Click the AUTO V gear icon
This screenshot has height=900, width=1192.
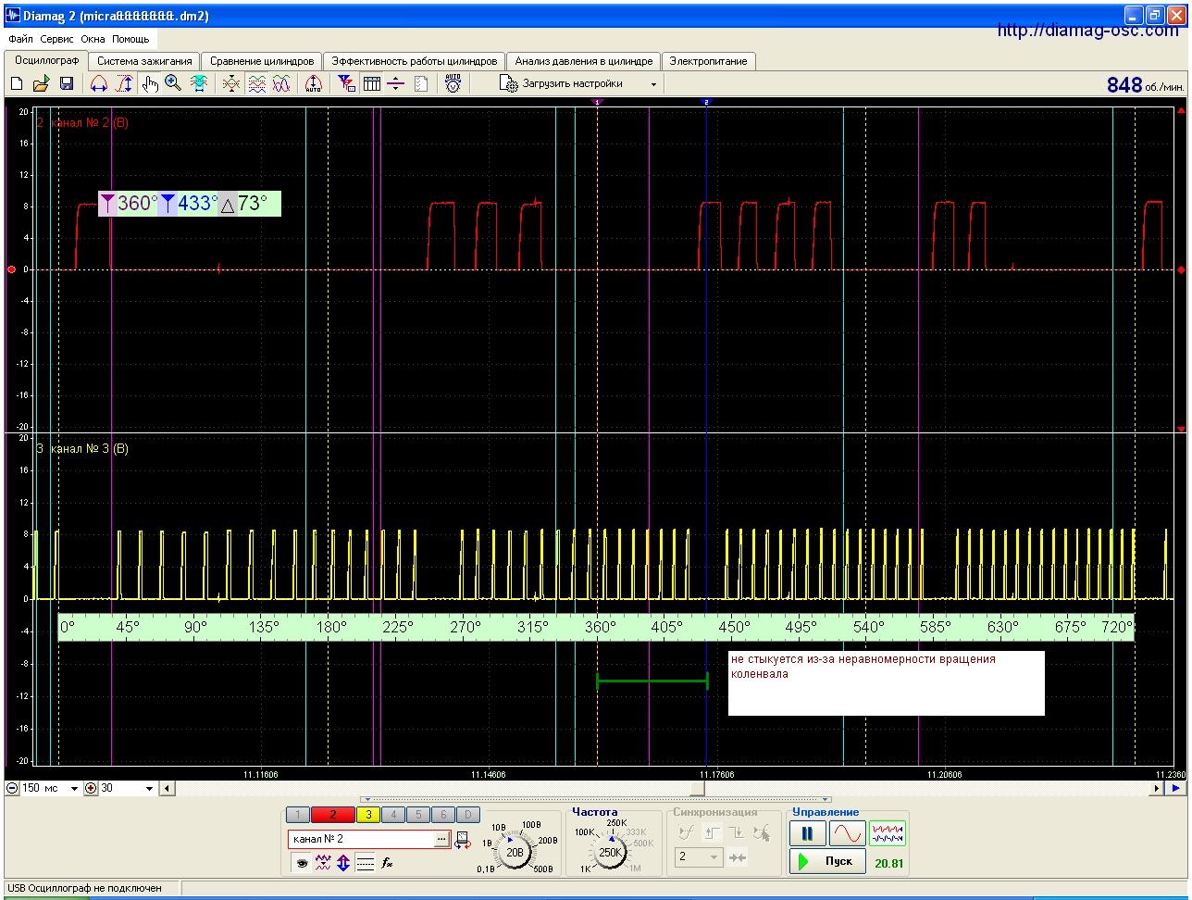[x=453, y=83]
